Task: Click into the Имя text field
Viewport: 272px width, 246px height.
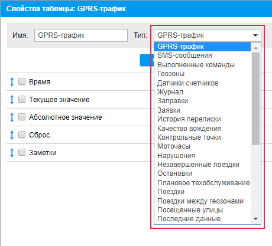Action: [x=81, y=35]
